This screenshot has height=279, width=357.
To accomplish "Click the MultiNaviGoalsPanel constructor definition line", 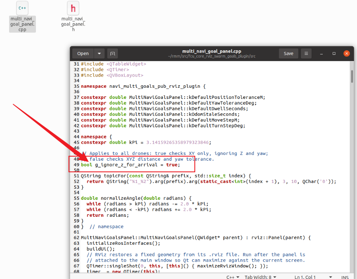I will pyautogui.click(x=196, y=238).
